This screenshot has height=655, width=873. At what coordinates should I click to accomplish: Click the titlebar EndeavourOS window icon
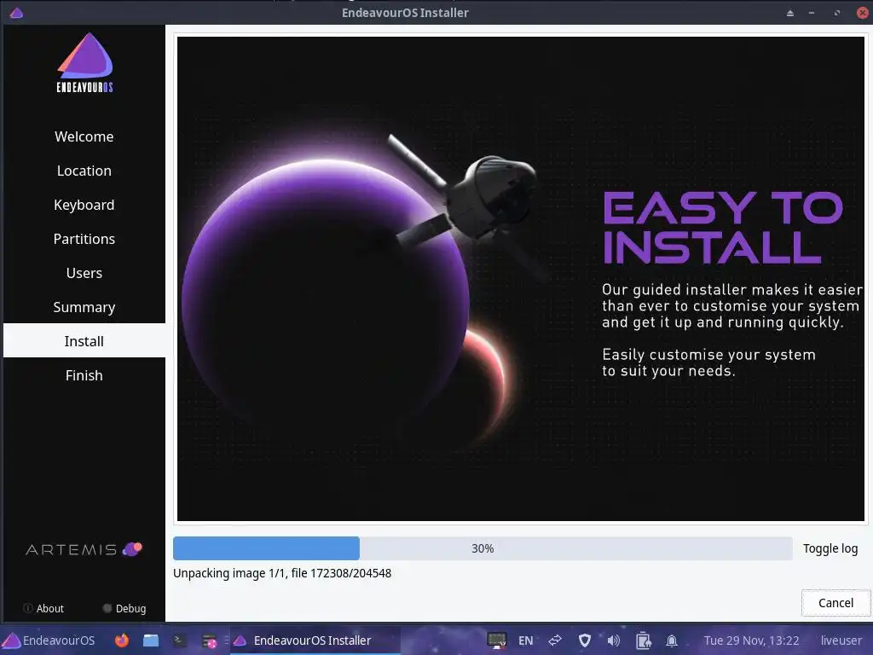coord(16,12)
